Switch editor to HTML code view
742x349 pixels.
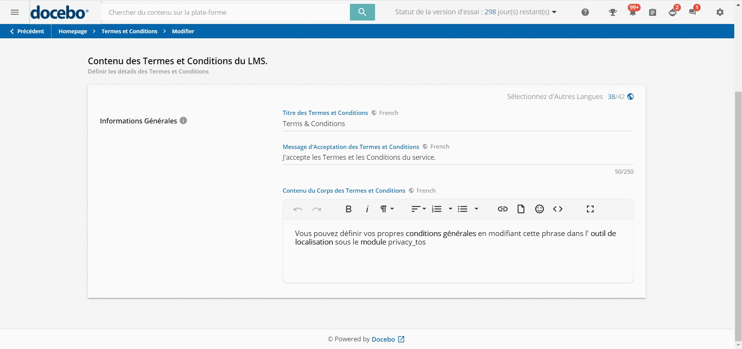pos(557,209)
